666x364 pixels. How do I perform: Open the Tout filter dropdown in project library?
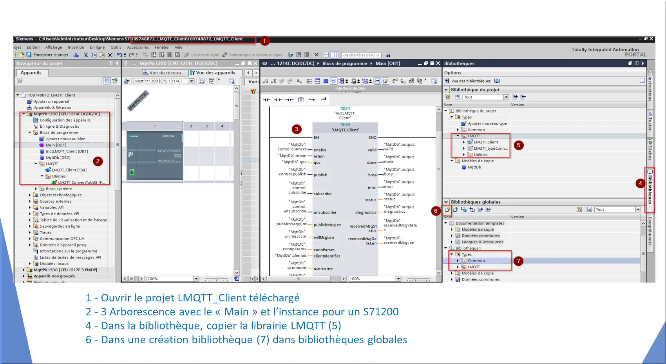pos(506,97)
